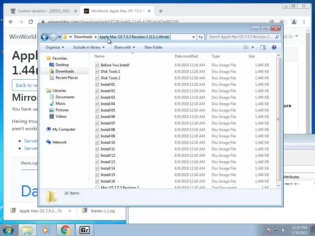315x236 pixels.
Task: Select My Computer in sidebar
Action: click(x=64, y=129)
